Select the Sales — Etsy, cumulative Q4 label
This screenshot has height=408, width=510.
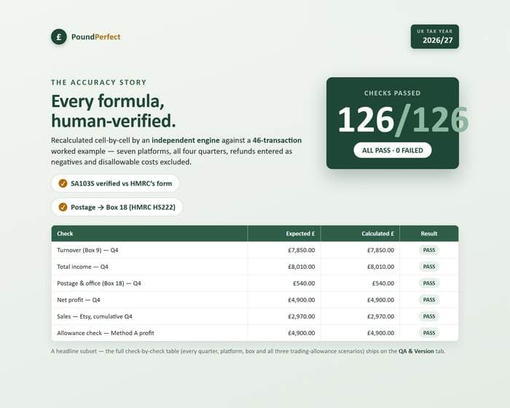coord(95,317)
